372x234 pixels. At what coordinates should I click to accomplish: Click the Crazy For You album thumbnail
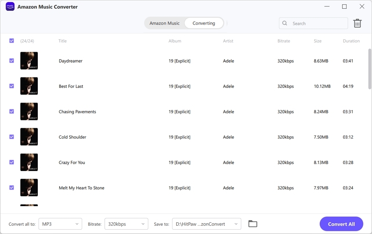click(29, 162)
